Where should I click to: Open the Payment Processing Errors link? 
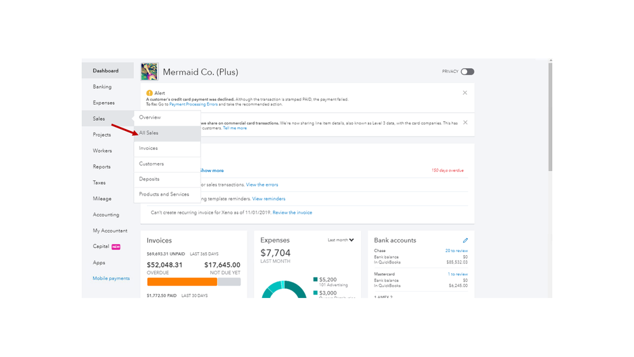(194, 104)
